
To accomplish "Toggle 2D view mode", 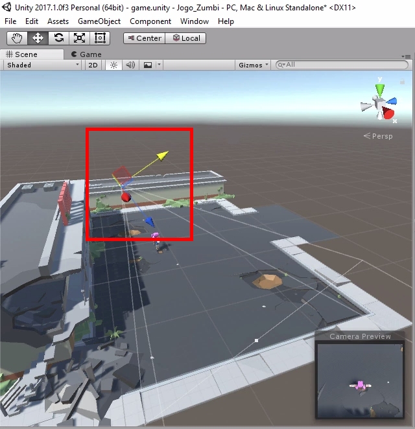I will pyautogui.click(x=93, y=65).
